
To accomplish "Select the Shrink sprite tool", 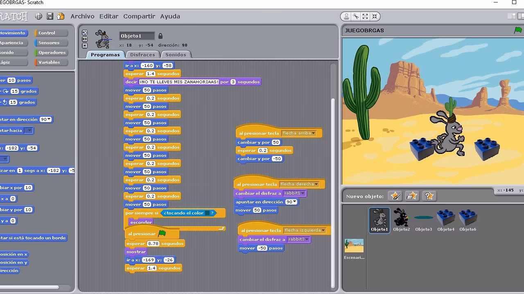I will (374, 16).
